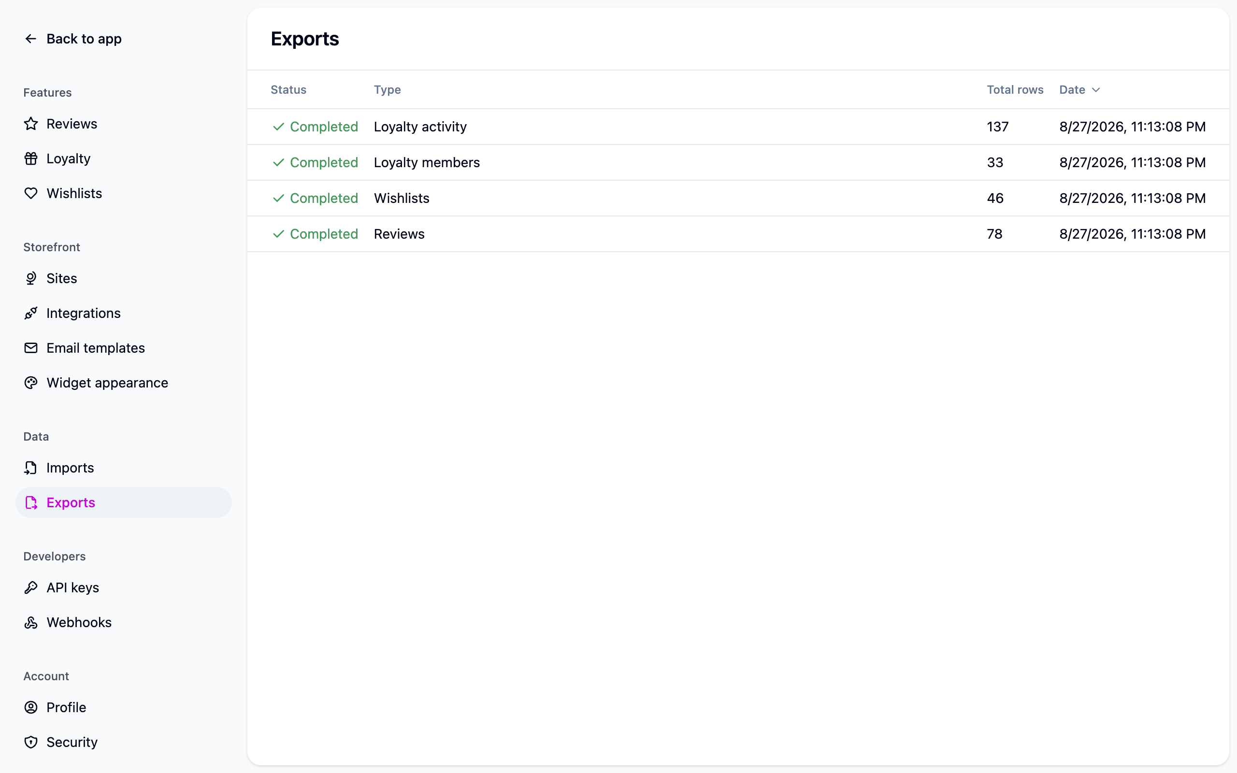Click the date of Reviews export
The height and width of the screenshot is (773, 1237).
(1132, 234)
